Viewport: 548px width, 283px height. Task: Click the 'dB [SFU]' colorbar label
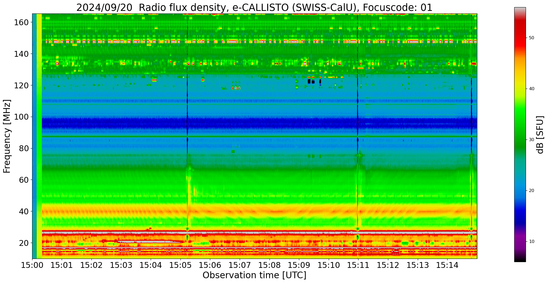540,135
